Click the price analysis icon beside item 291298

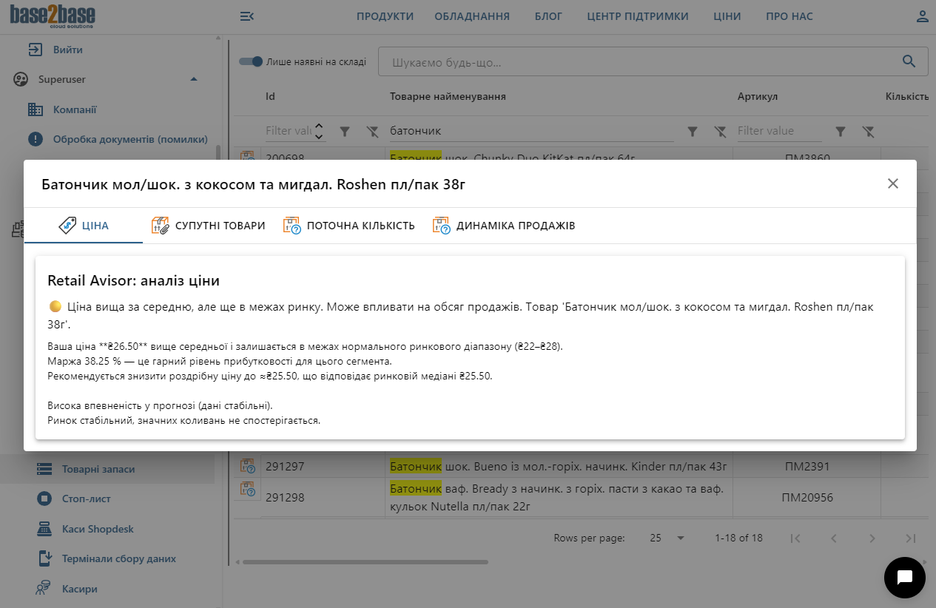(x=247, y=488)
